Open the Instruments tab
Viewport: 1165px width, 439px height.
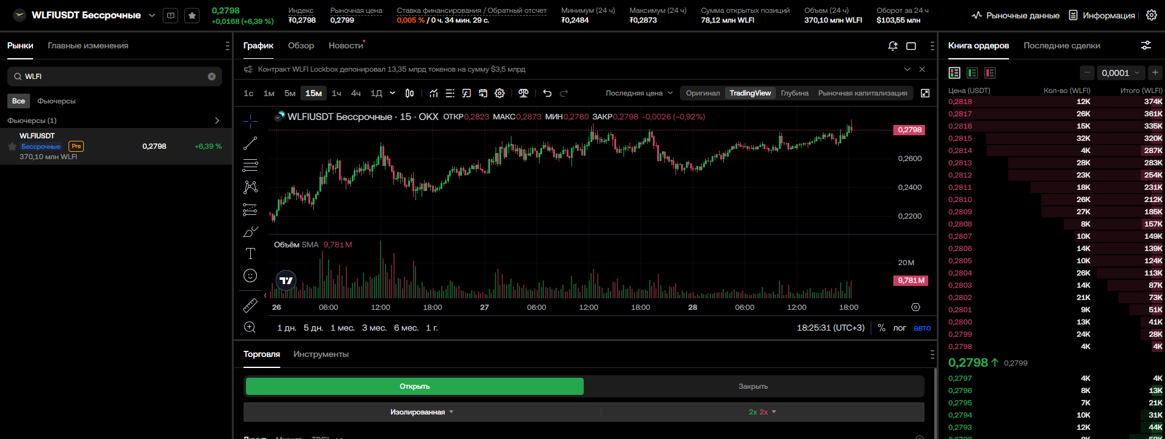pyautogui.click(x=321, y=355)
